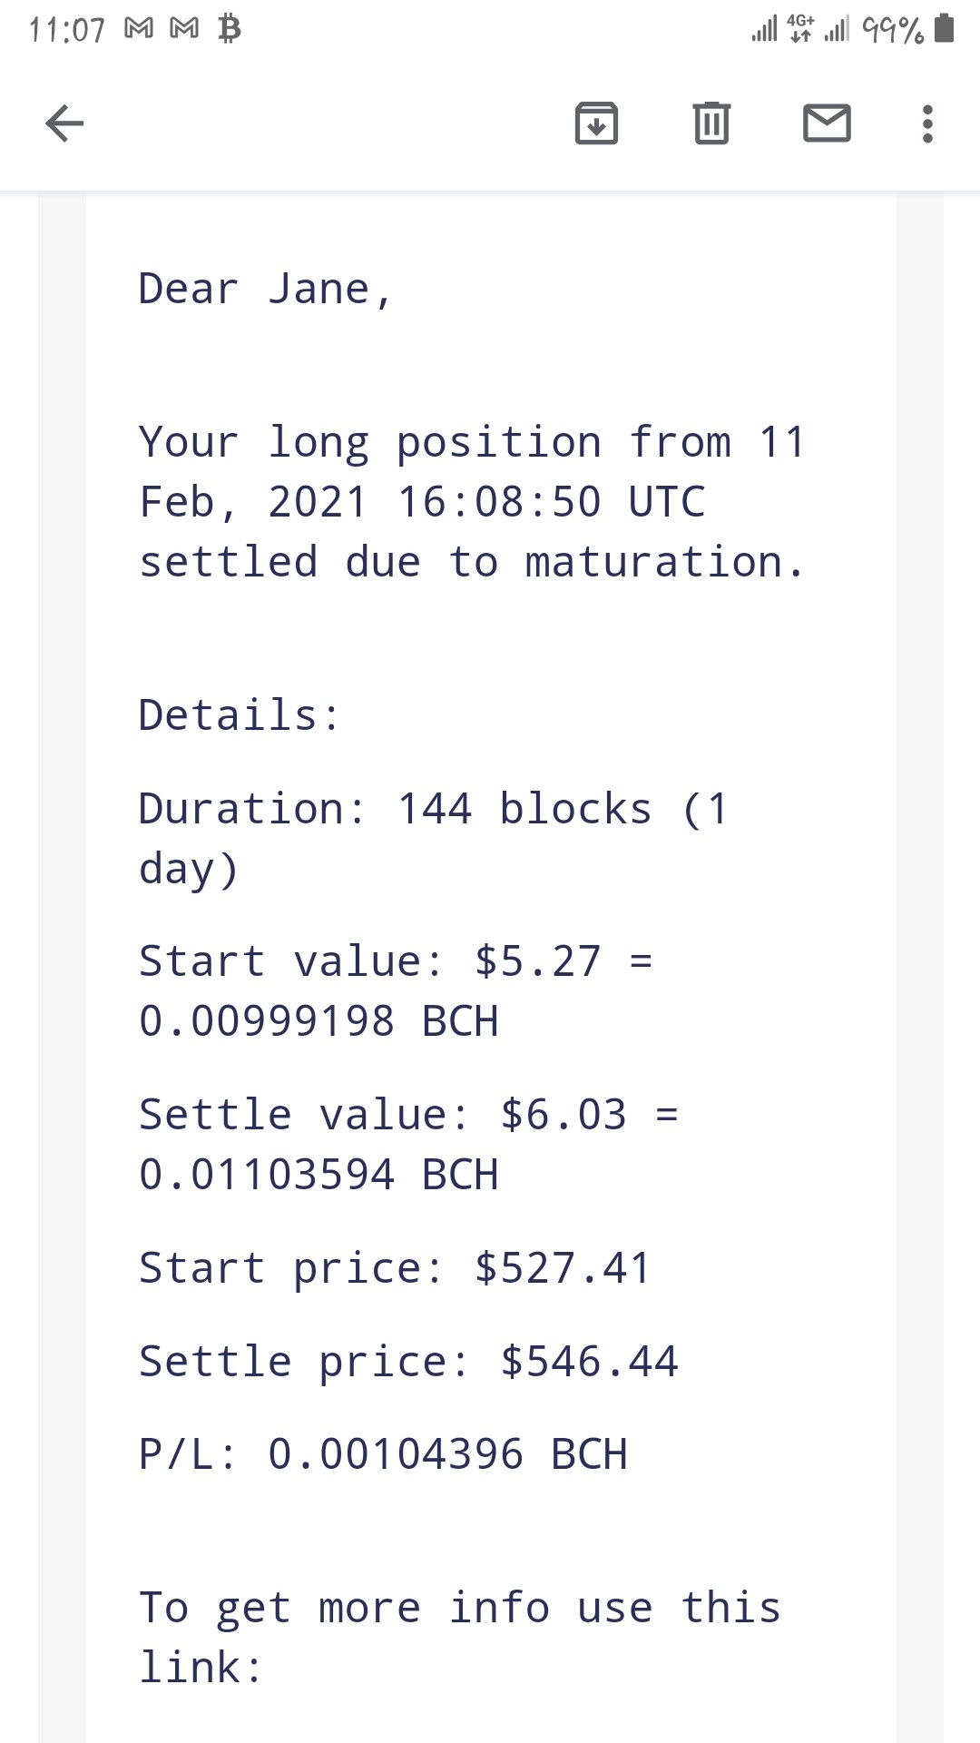Open the three-dot overflow menu
Viewport: 980px width, 1743px height.
click(926, 123)
